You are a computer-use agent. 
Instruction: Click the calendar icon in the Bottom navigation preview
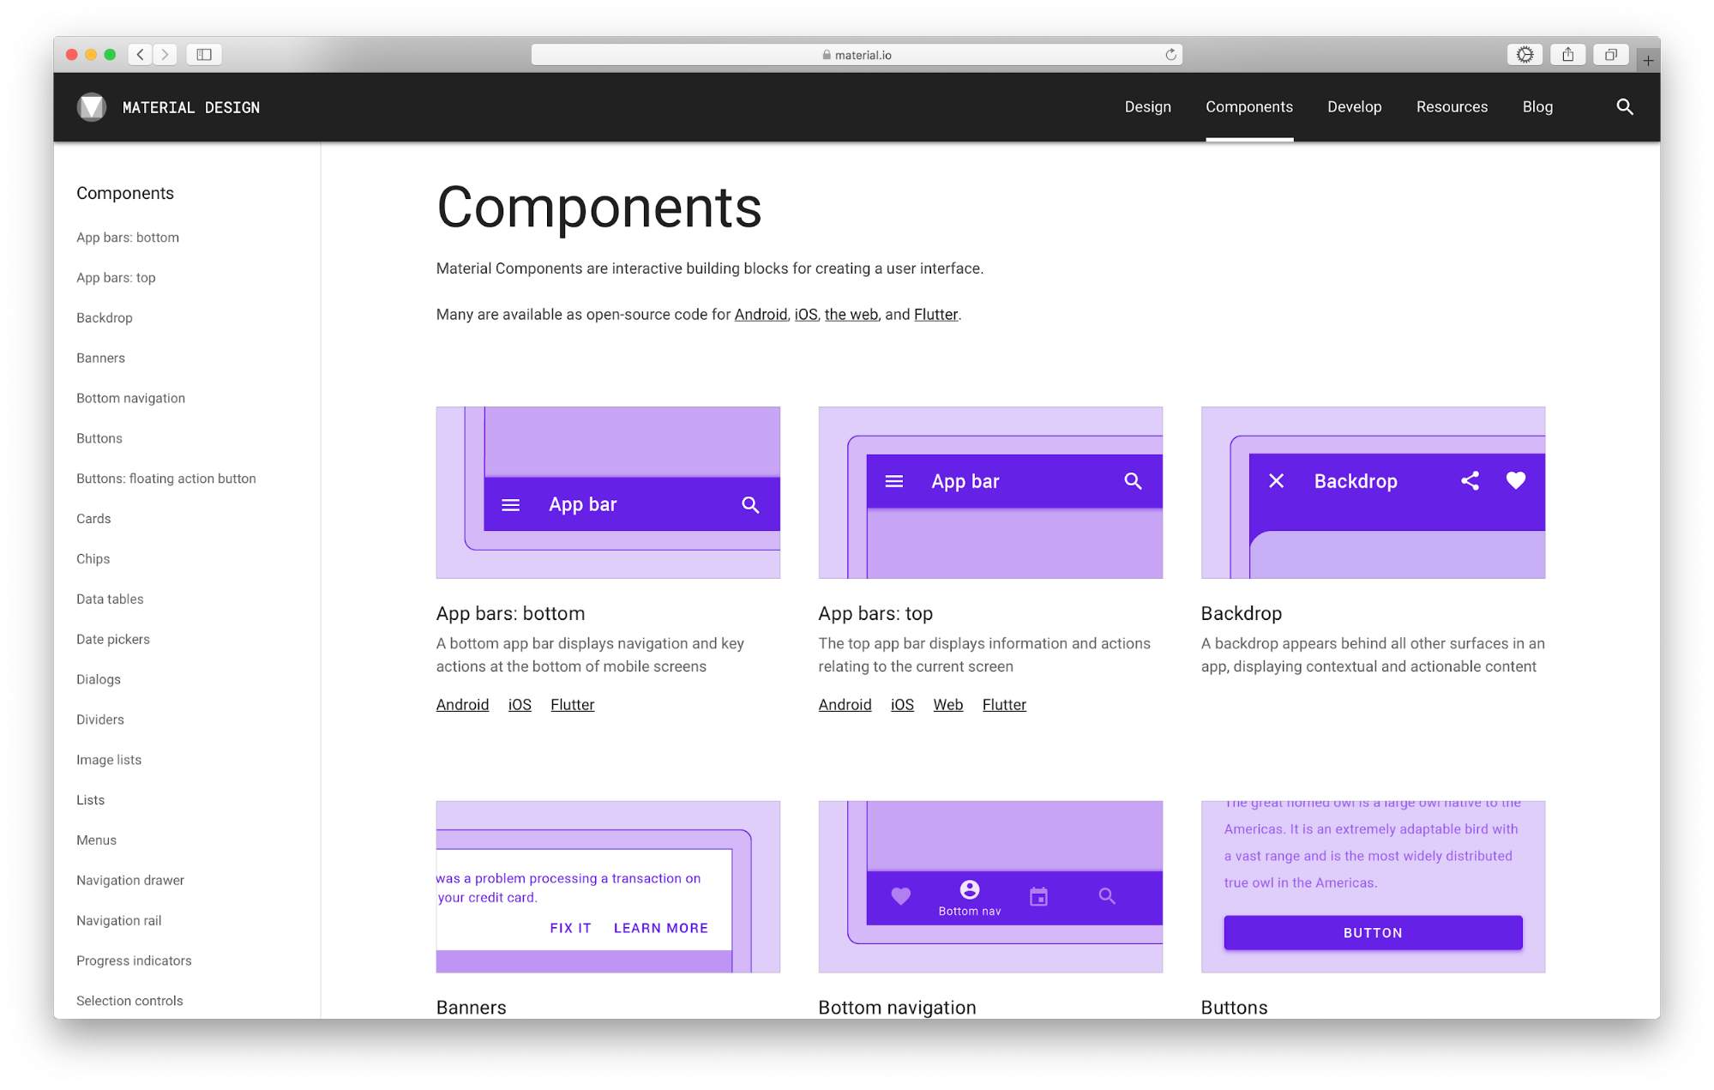pos(1038,896)
